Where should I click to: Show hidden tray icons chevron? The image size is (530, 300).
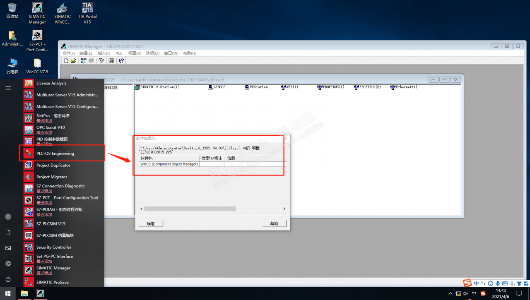click(x=450, y=294)
